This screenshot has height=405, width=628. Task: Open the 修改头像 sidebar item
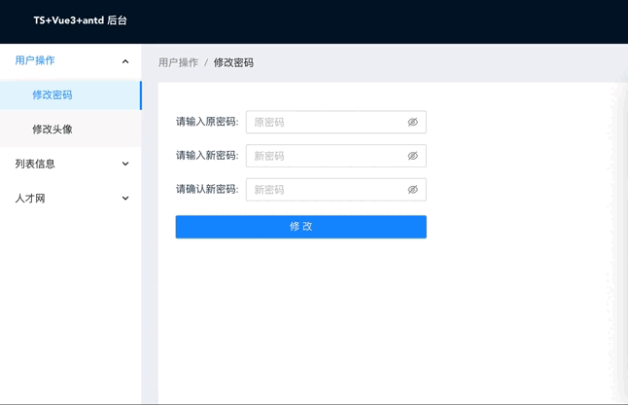pyautogui.click(x=71, y=129)
